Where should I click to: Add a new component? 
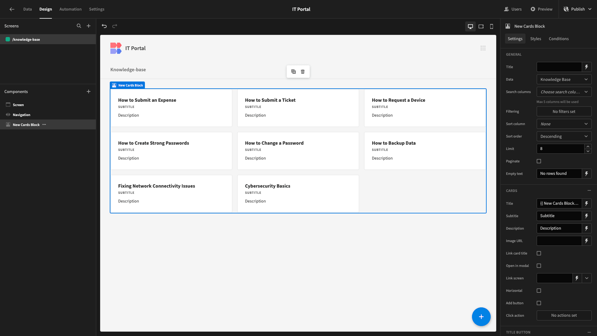(x=89, y=91)
